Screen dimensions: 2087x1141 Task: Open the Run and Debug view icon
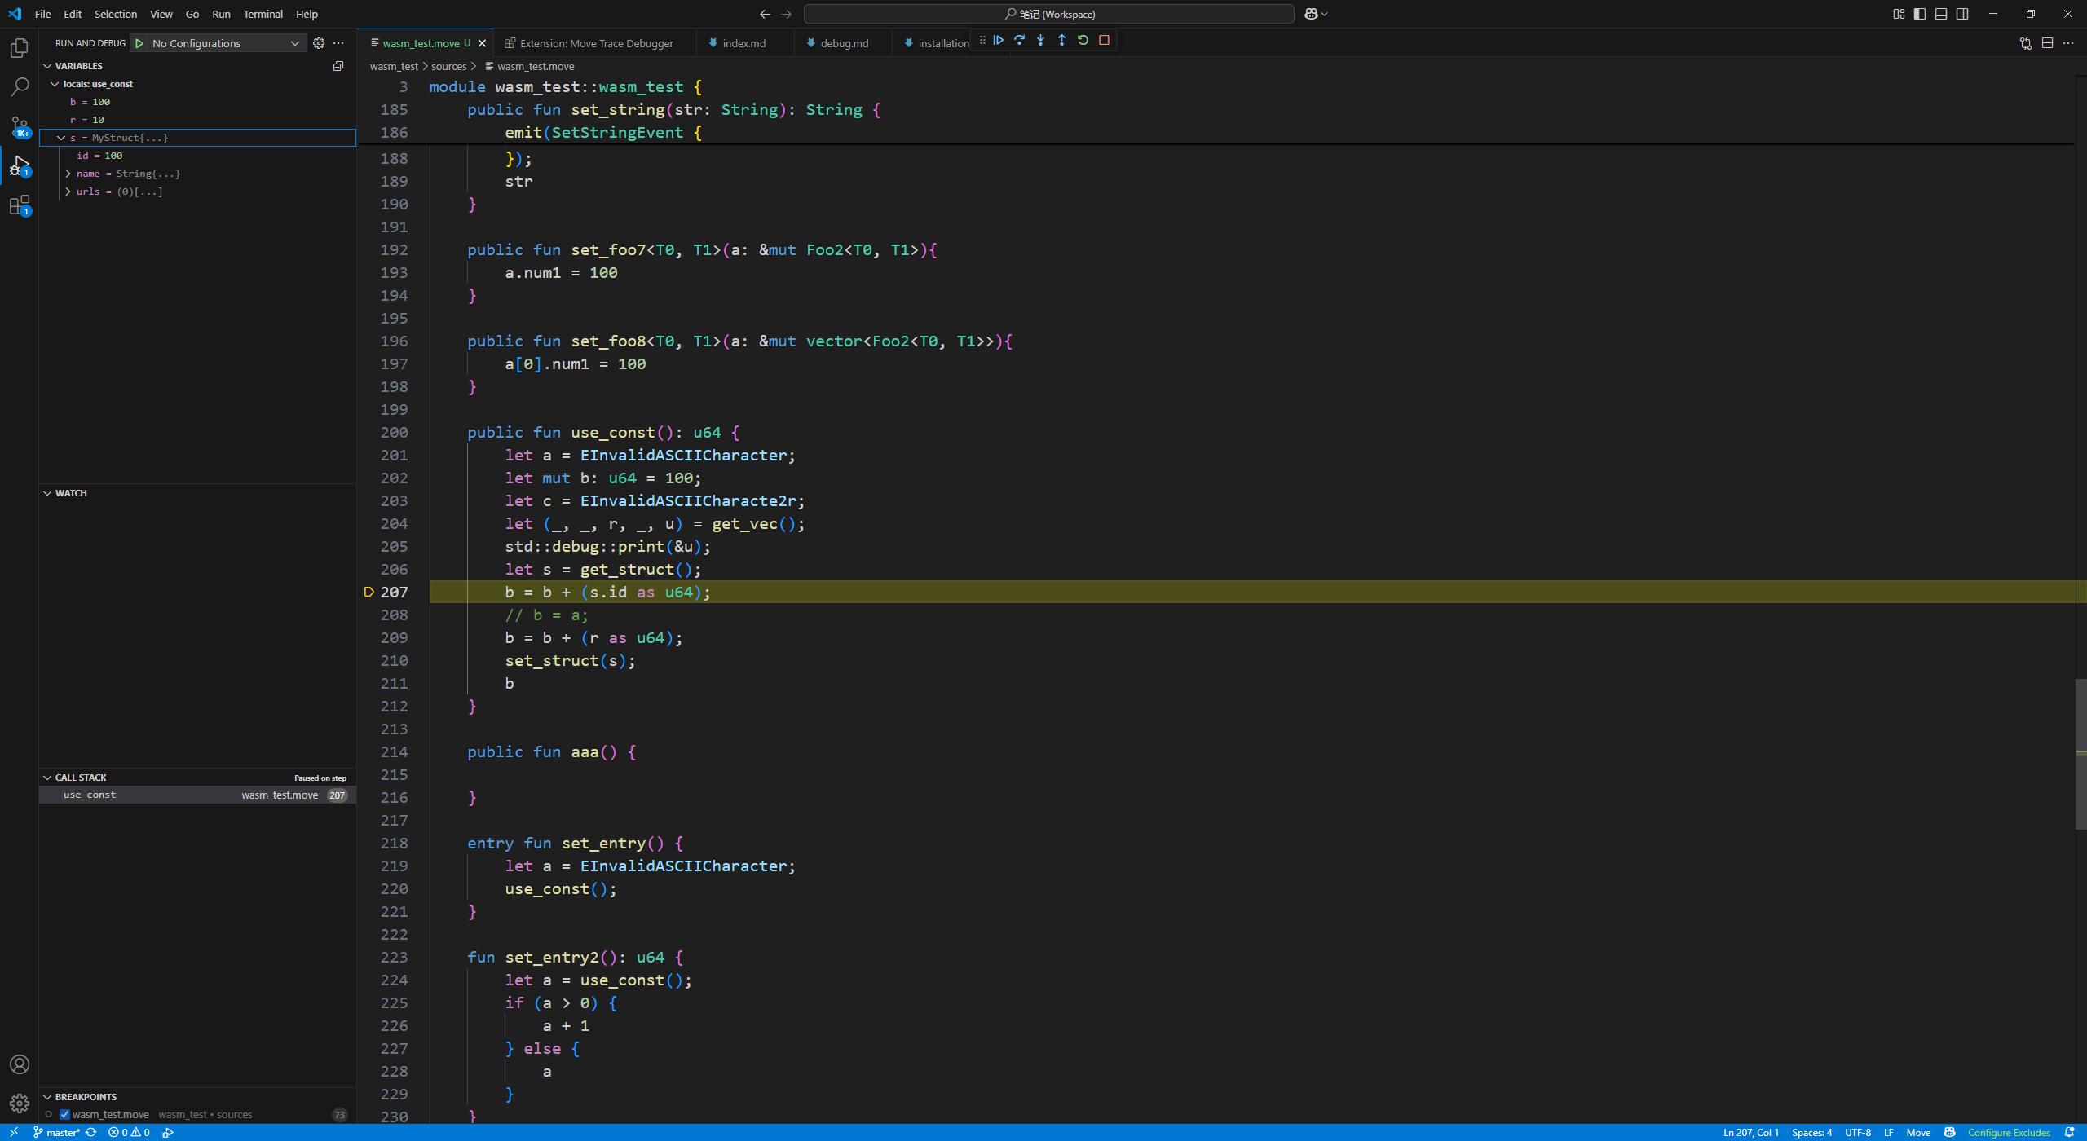[20, 166]
